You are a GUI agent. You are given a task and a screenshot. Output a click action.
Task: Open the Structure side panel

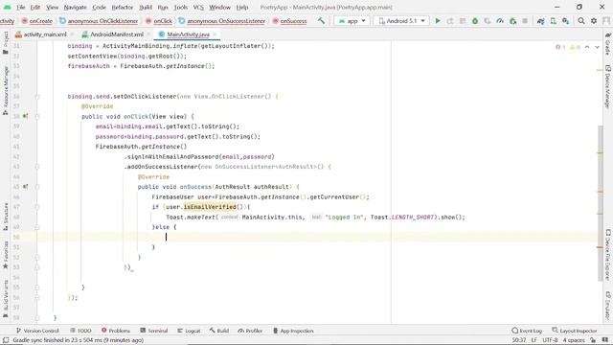pyautogui.click(x=5, y=217)
